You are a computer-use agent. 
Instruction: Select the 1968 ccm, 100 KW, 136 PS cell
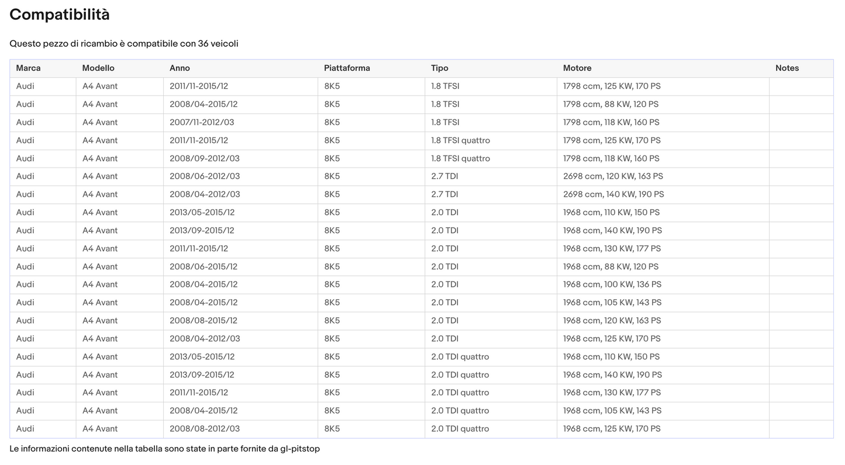coord(612,284)
